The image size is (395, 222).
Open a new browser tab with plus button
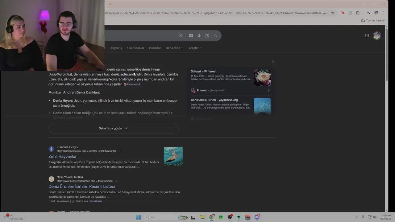(x=110, y=4)
